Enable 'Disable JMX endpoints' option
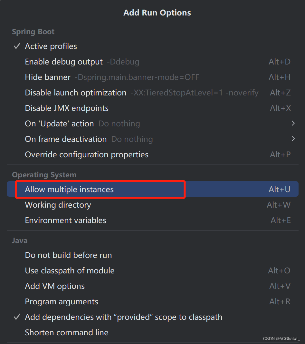Image resolution: width=305 pixels, height=344 pixels. click(66, 108)
